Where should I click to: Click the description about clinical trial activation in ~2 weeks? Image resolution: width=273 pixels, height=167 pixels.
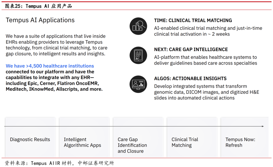click(208, 31)
